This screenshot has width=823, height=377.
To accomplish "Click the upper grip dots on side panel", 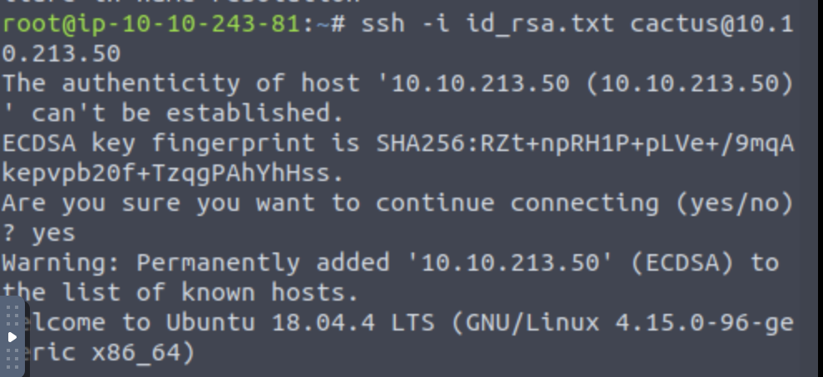I will tap(12, 315).
